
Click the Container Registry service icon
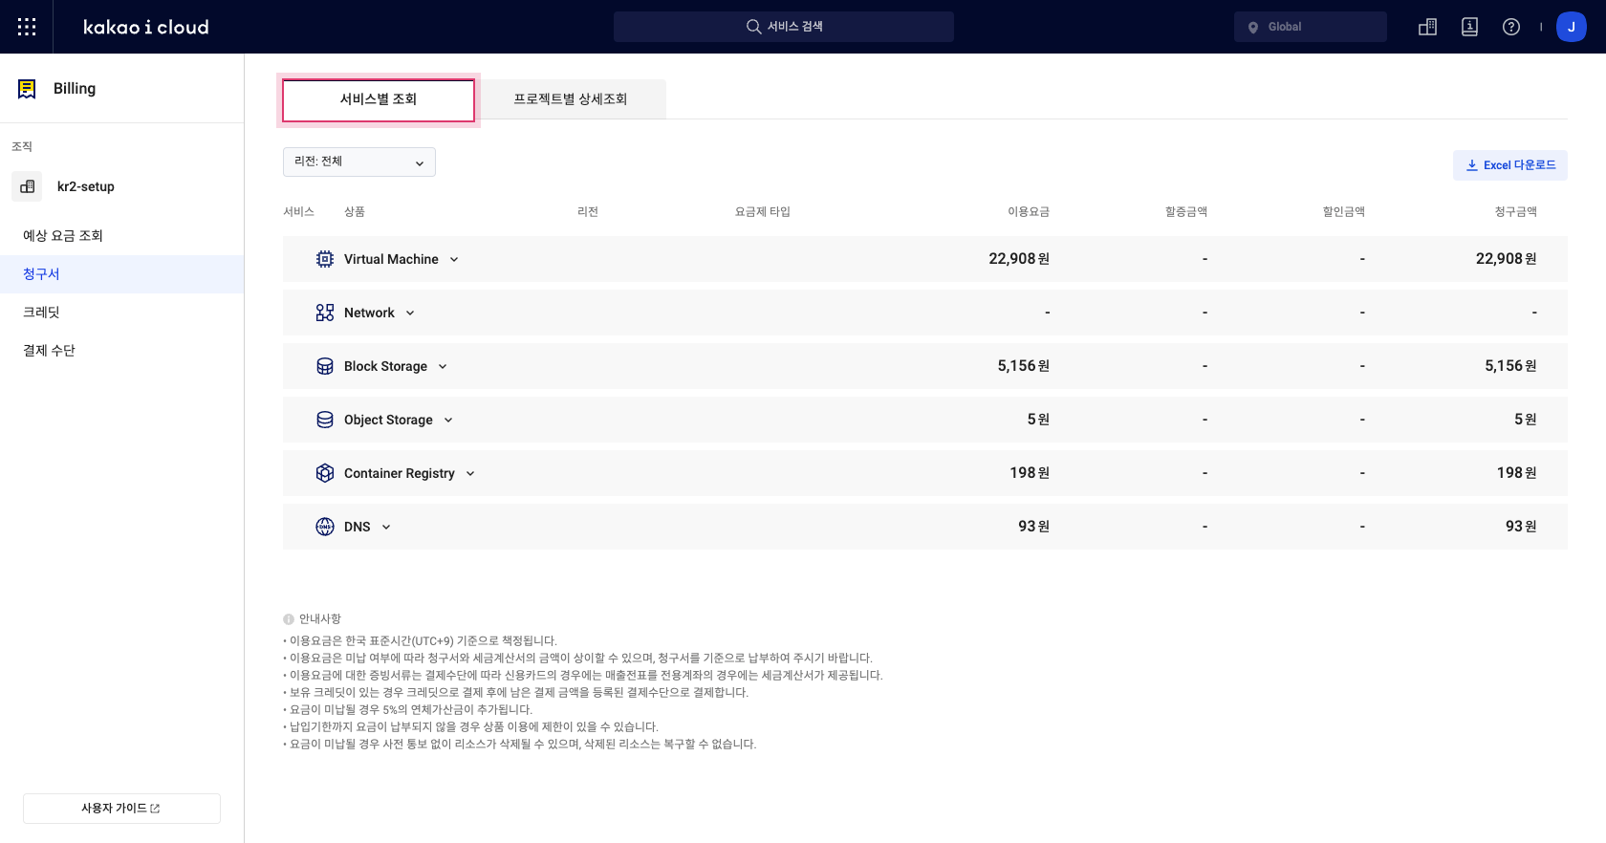325,473
